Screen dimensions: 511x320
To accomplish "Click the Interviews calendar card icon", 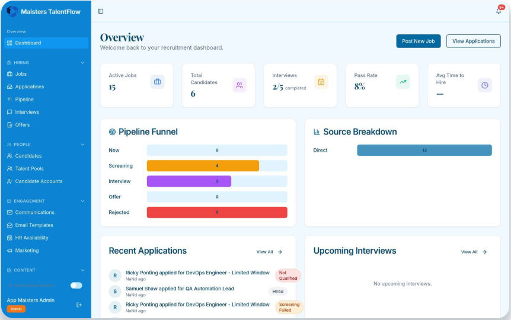I will coord(321,82).
